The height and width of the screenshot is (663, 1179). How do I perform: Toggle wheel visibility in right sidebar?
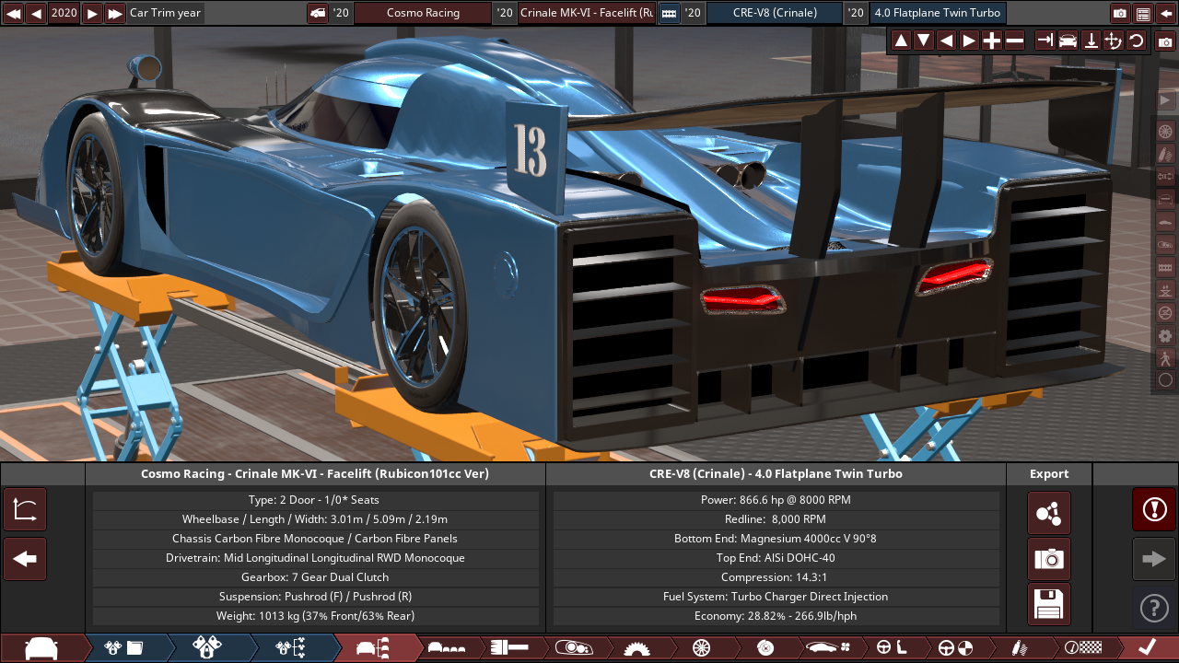click(x=1165, y=131)
